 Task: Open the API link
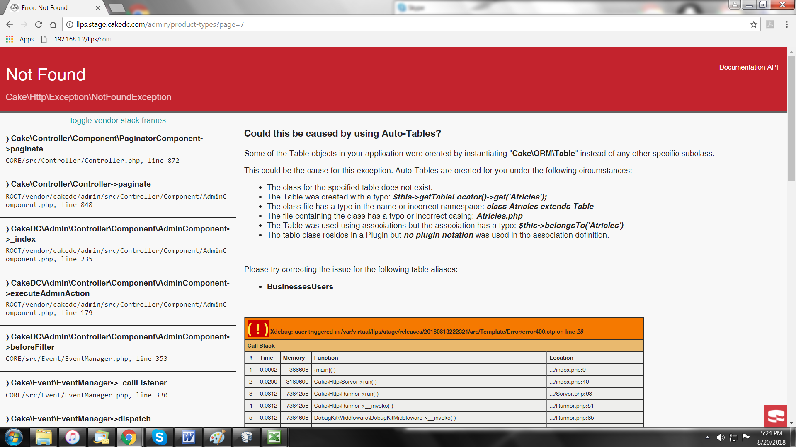[x=772, y=67]
